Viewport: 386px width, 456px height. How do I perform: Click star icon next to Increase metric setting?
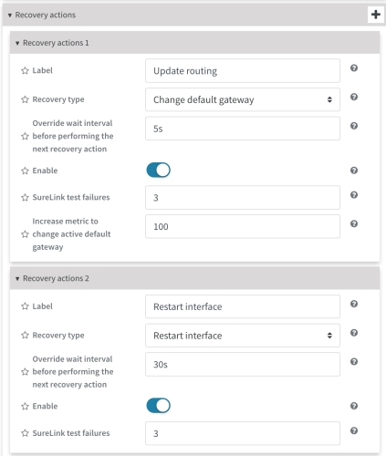(25, 234)
